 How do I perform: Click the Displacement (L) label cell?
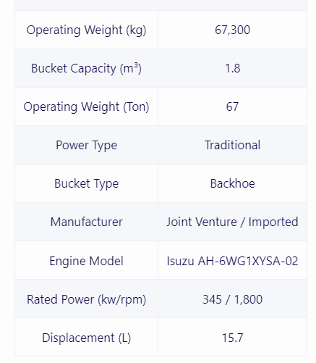(86, 338)
